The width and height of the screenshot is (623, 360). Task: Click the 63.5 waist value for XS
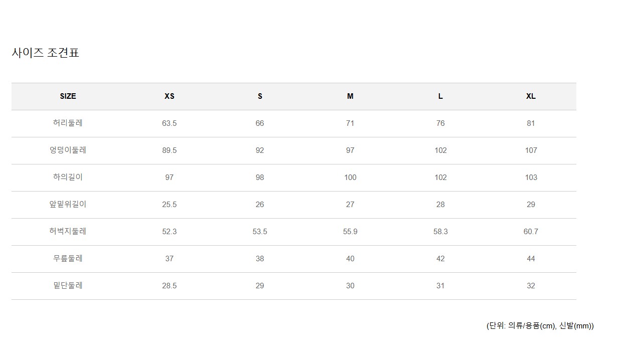pyautogui.click(x=170, y=123)
